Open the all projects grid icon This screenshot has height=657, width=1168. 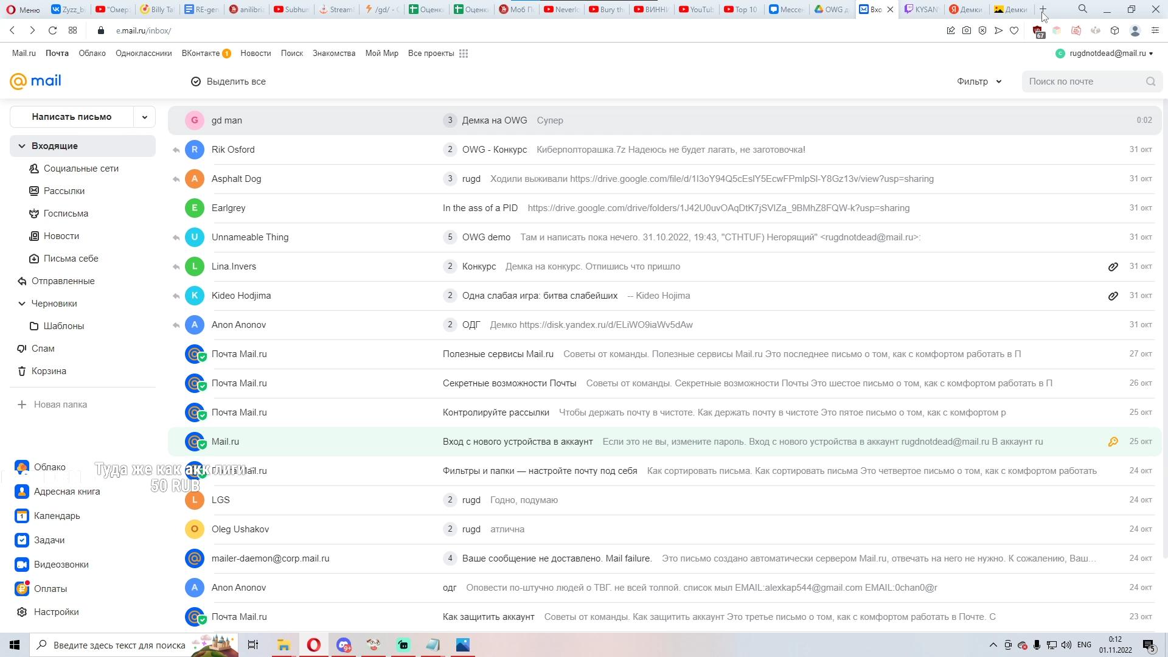(464, 54)
